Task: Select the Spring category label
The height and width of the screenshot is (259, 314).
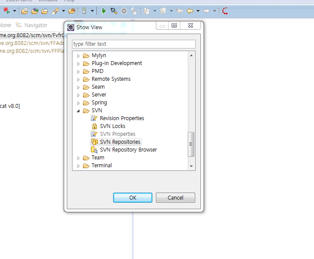Action: [x=99, y=103]
